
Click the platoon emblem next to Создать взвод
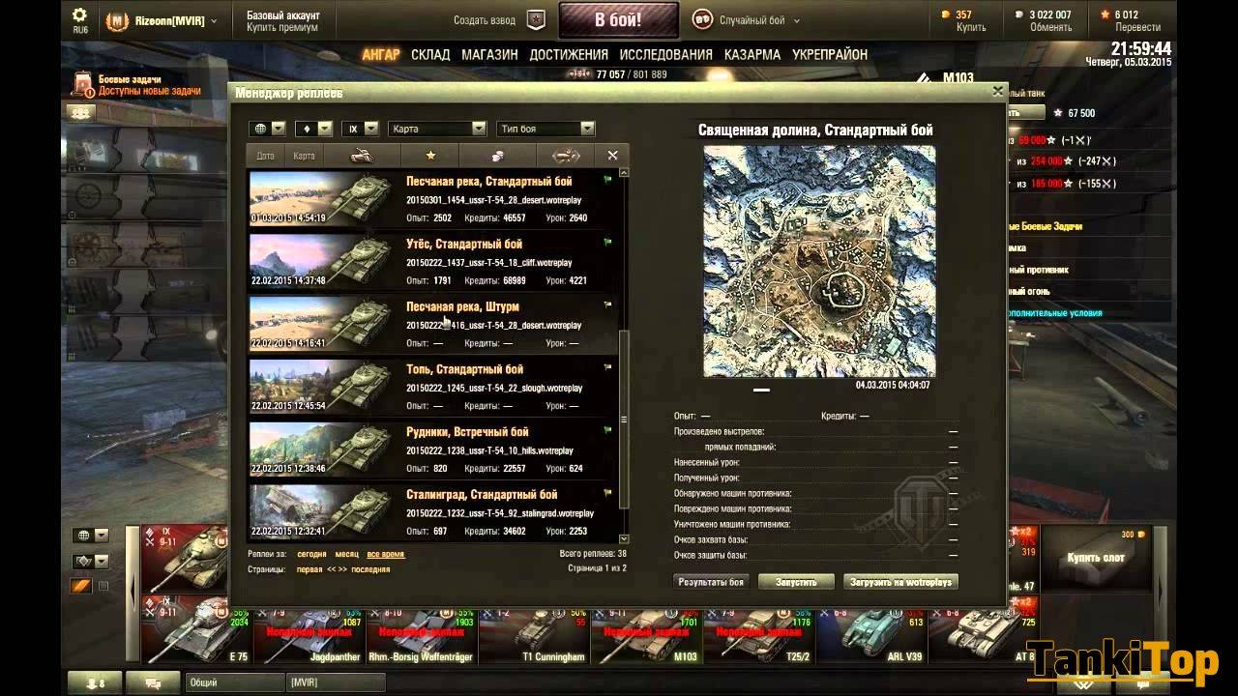[536, 19]
